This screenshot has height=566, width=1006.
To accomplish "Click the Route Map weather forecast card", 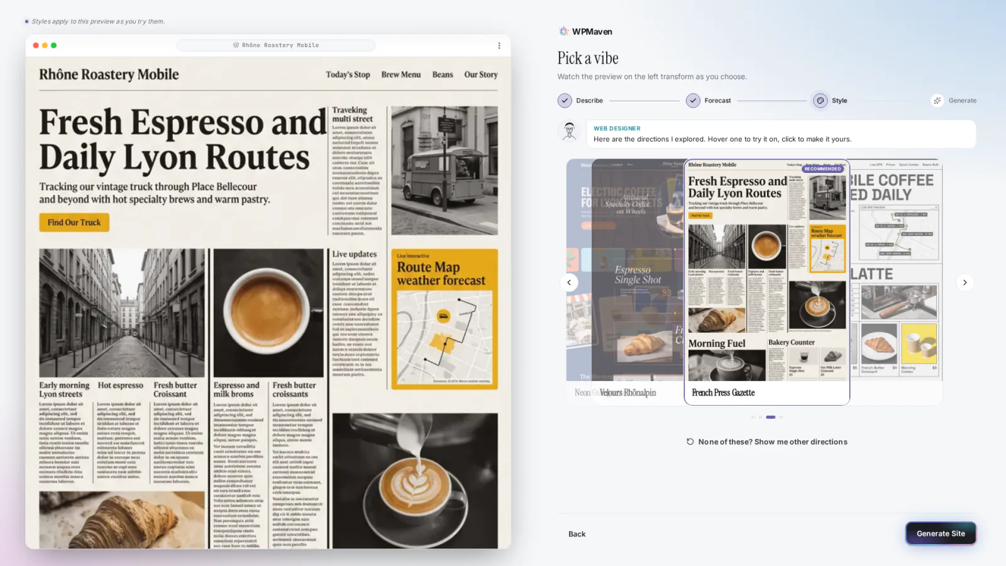I will coord(445,319).
